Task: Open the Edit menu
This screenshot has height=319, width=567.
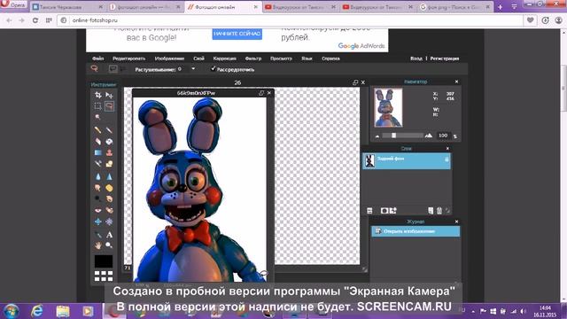Action: coord(128,58)
